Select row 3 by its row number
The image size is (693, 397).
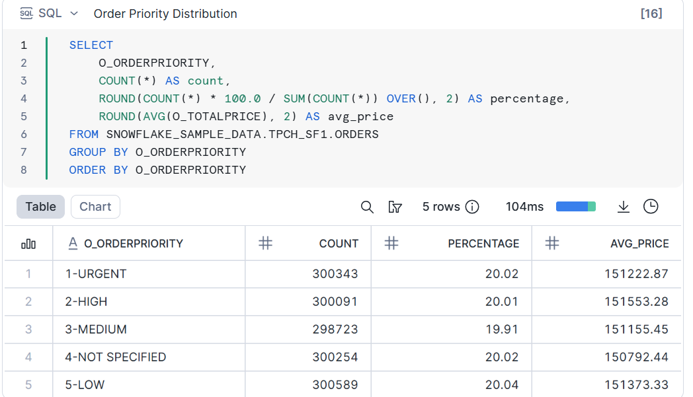click(28, 329)
